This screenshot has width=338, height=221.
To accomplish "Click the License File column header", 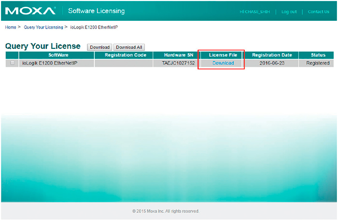I will coord(223,55).
